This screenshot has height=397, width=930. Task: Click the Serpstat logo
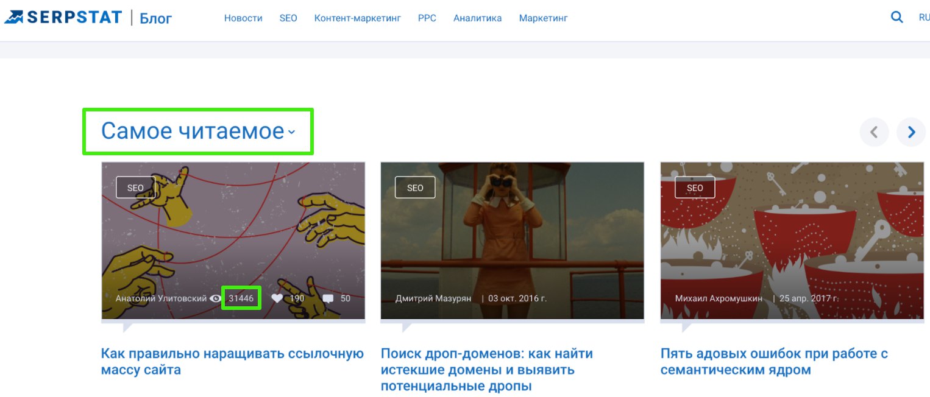pos(63,17)
